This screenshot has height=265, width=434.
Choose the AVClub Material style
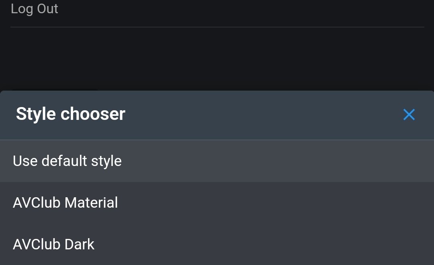pyautogui.click(x=66, y=202)
